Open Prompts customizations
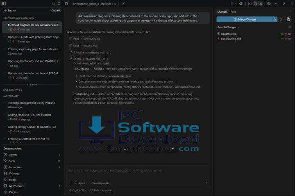 32,174
